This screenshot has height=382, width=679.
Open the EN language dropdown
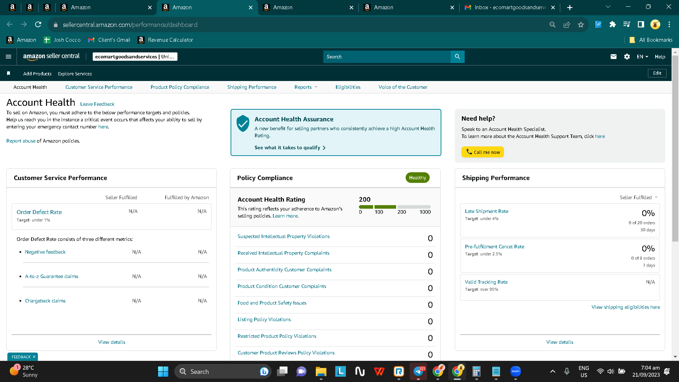(x=642, y=57)
